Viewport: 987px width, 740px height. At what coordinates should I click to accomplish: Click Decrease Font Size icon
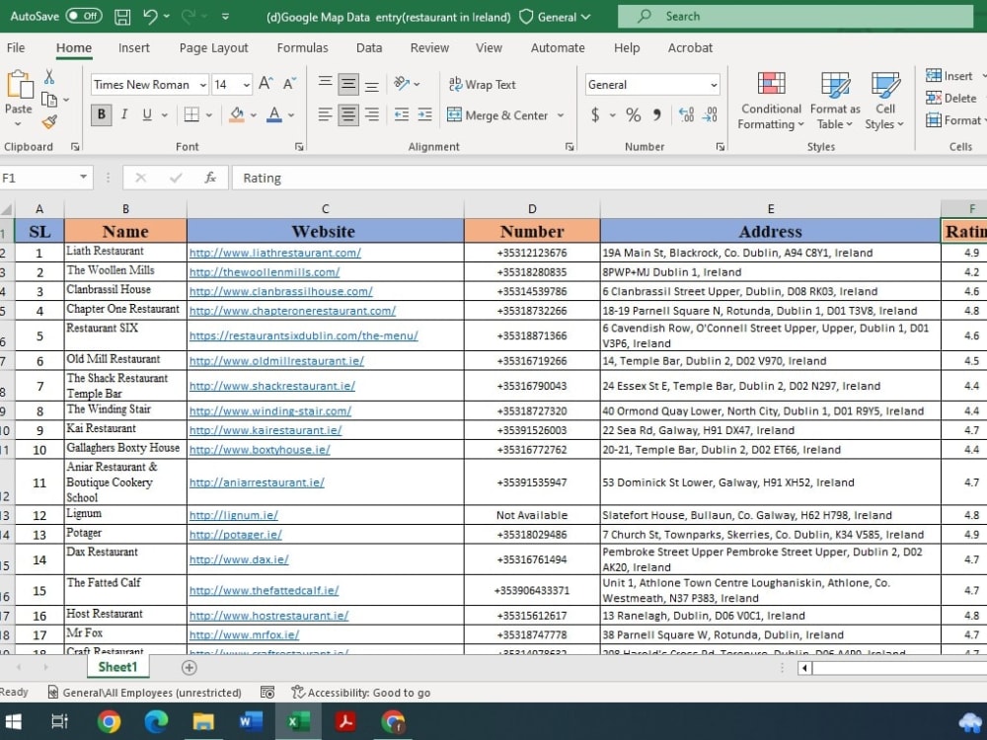pos(289,84)
